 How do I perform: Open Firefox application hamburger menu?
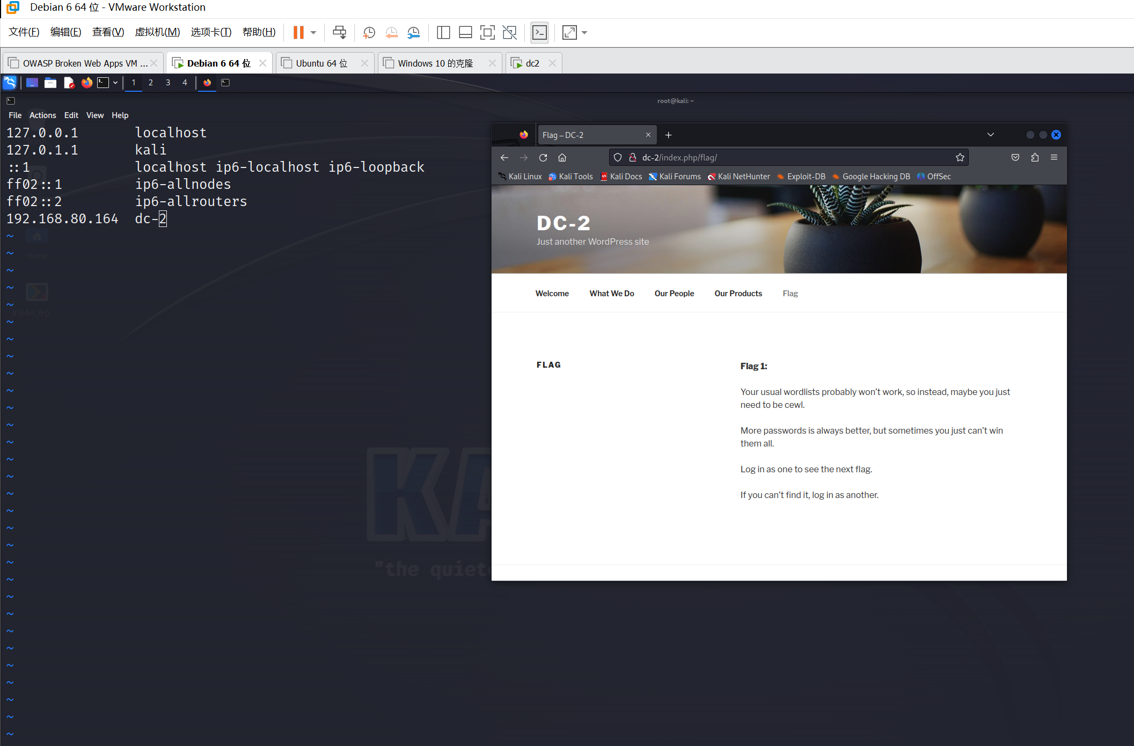click(1054, 158)
